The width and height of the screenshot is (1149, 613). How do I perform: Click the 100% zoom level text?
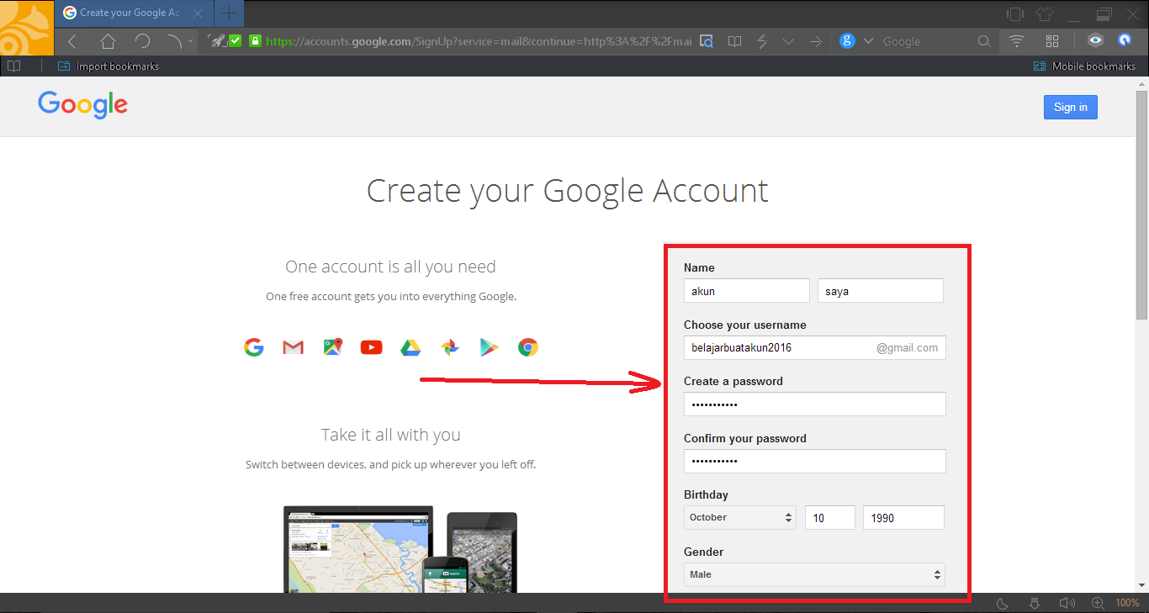(1127, 603)
